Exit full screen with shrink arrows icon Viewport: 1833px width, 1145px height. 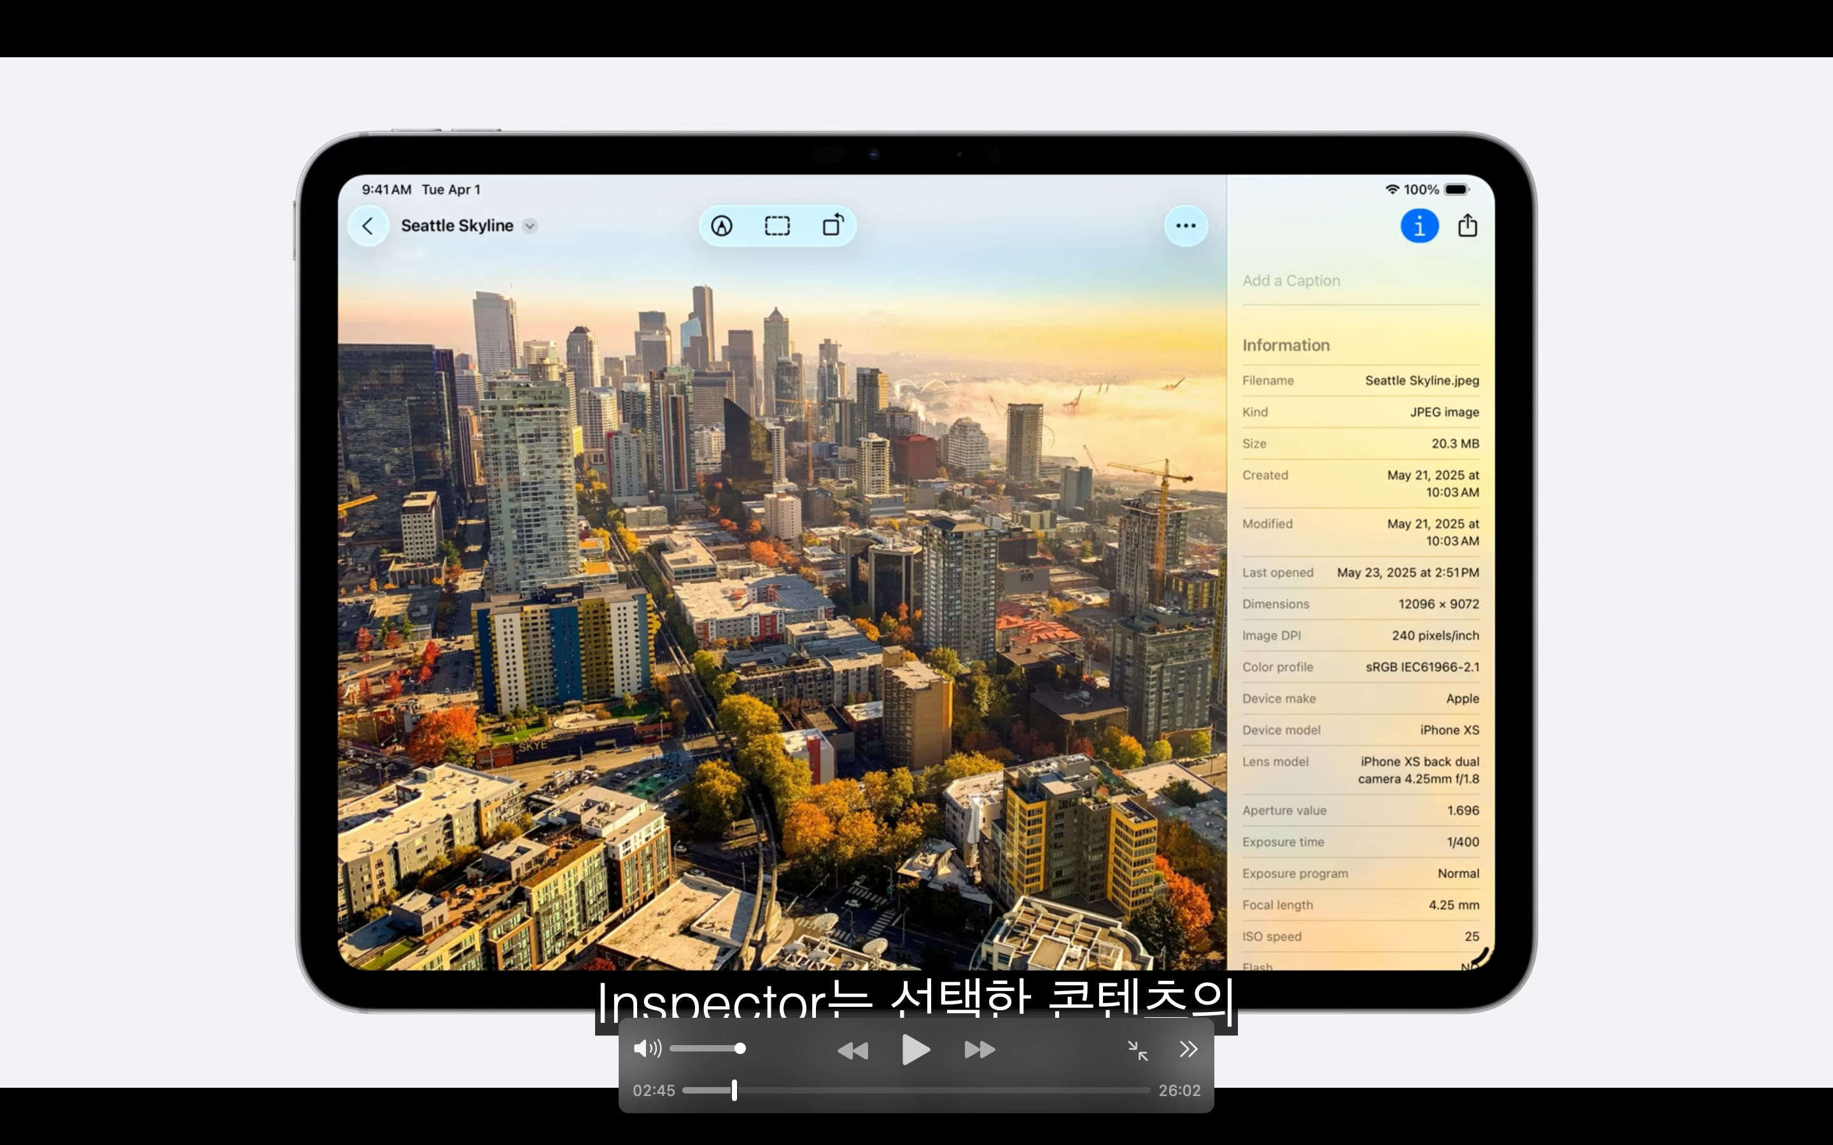point(1137,1050)
